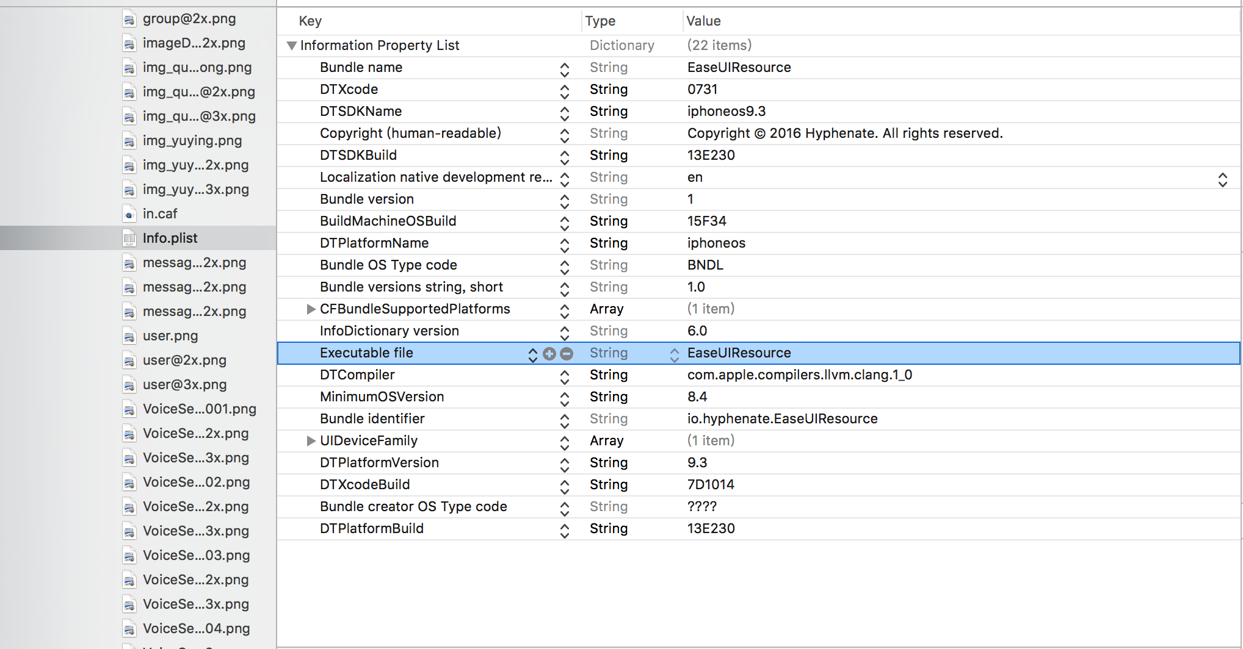
Task: Open the value popup for localization region 'en'
Action: 1223,179
